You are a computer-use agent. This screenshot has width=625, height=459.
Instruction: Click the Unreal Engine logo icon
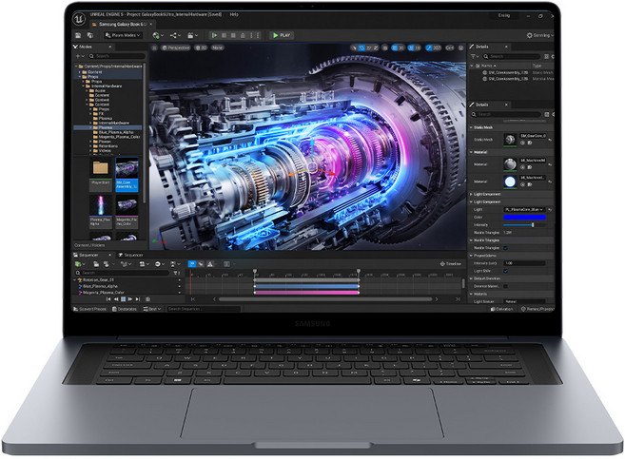79,19
